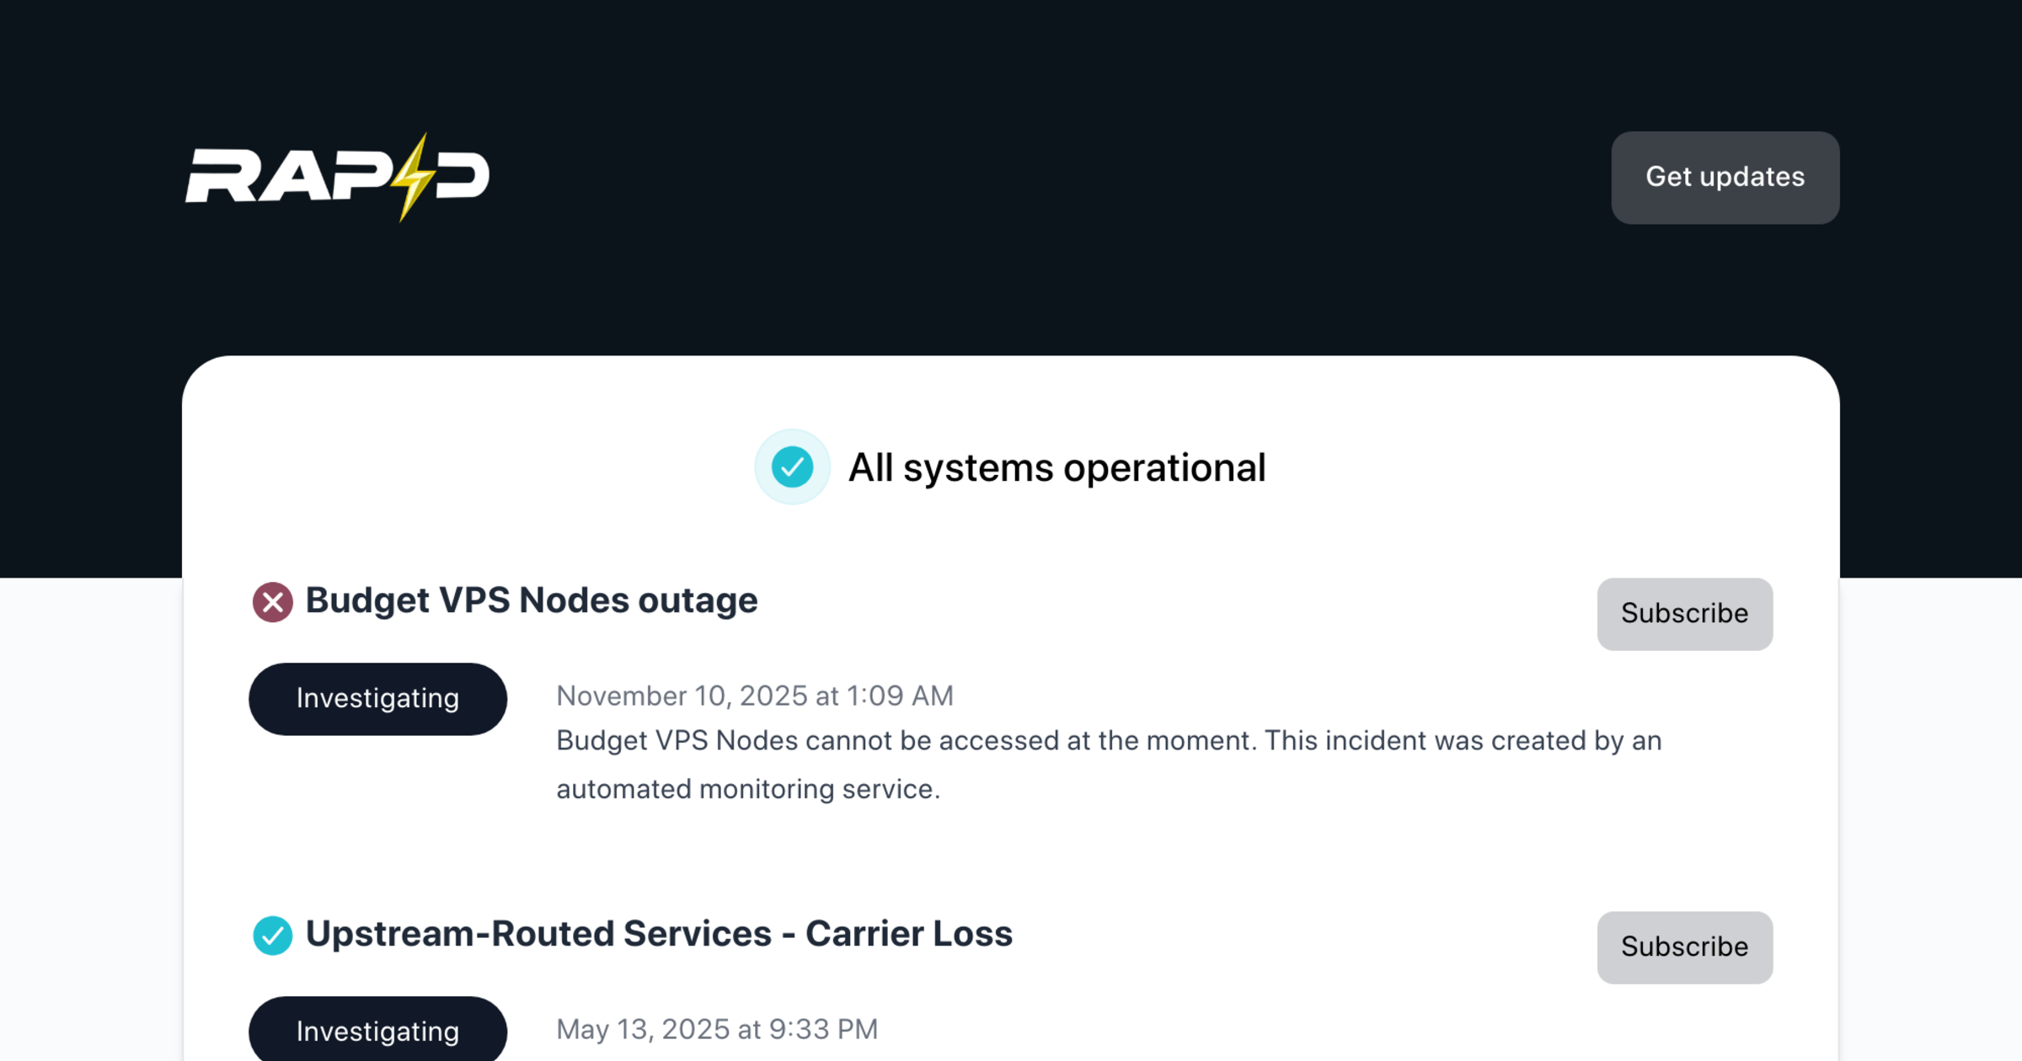2022x1061 pixels.
Task: Click the May 13, 2025 timestamp
Action: point(715,1029)
